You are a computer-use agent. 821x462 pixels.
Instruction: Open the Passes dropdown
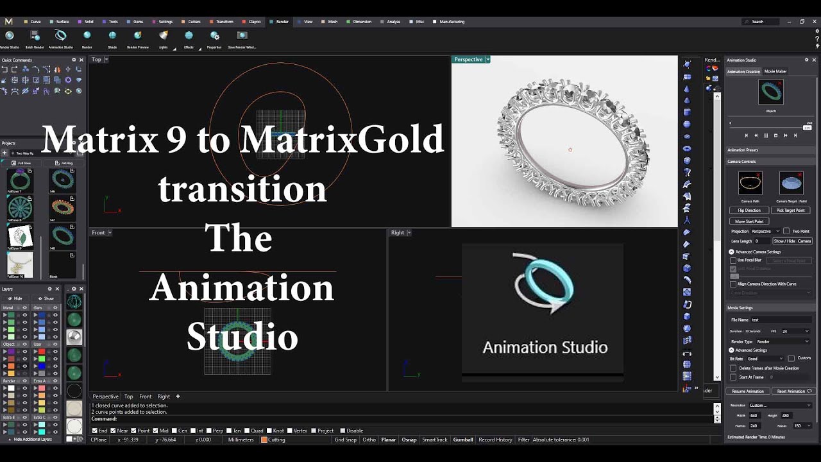[802, 425]
